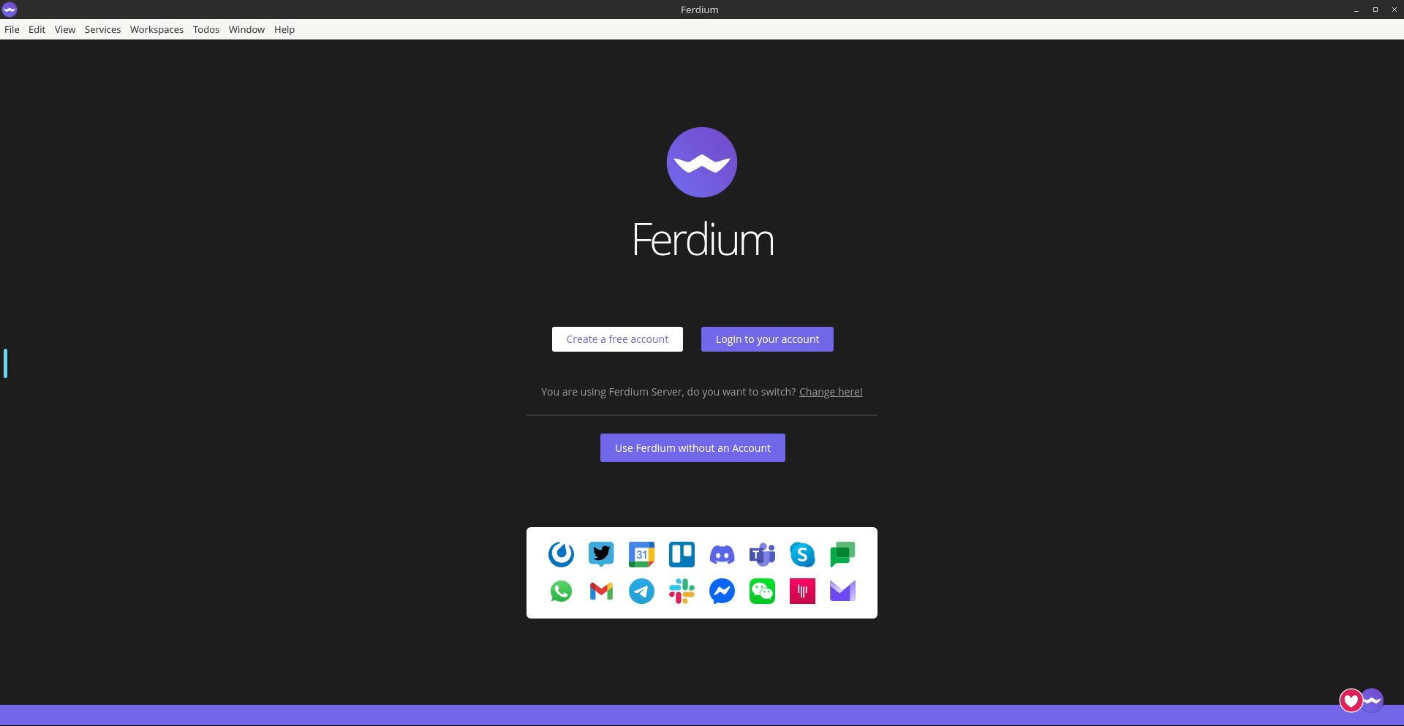The image size is (1404, 726).
Task: Open the Help menu
Action: pos(284,30)
